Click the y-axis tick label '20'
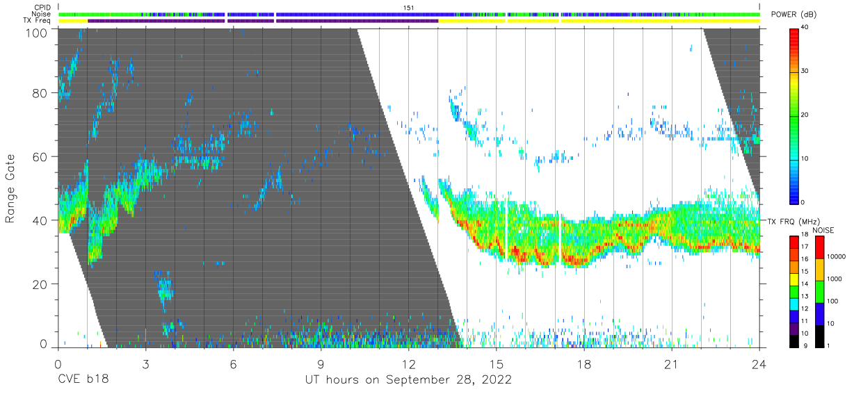 click(x=40, y=284)
